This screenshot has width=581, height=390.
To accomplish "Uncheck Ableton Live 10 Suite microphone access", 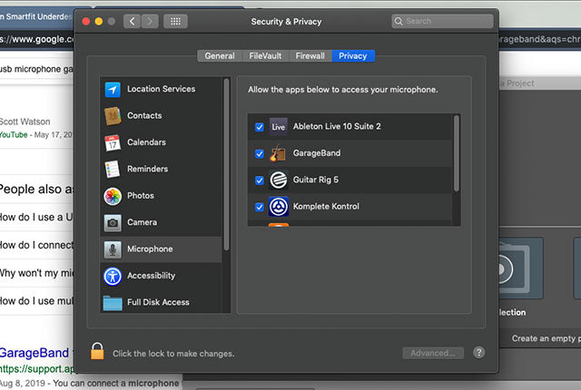I will tap(260, 127).
